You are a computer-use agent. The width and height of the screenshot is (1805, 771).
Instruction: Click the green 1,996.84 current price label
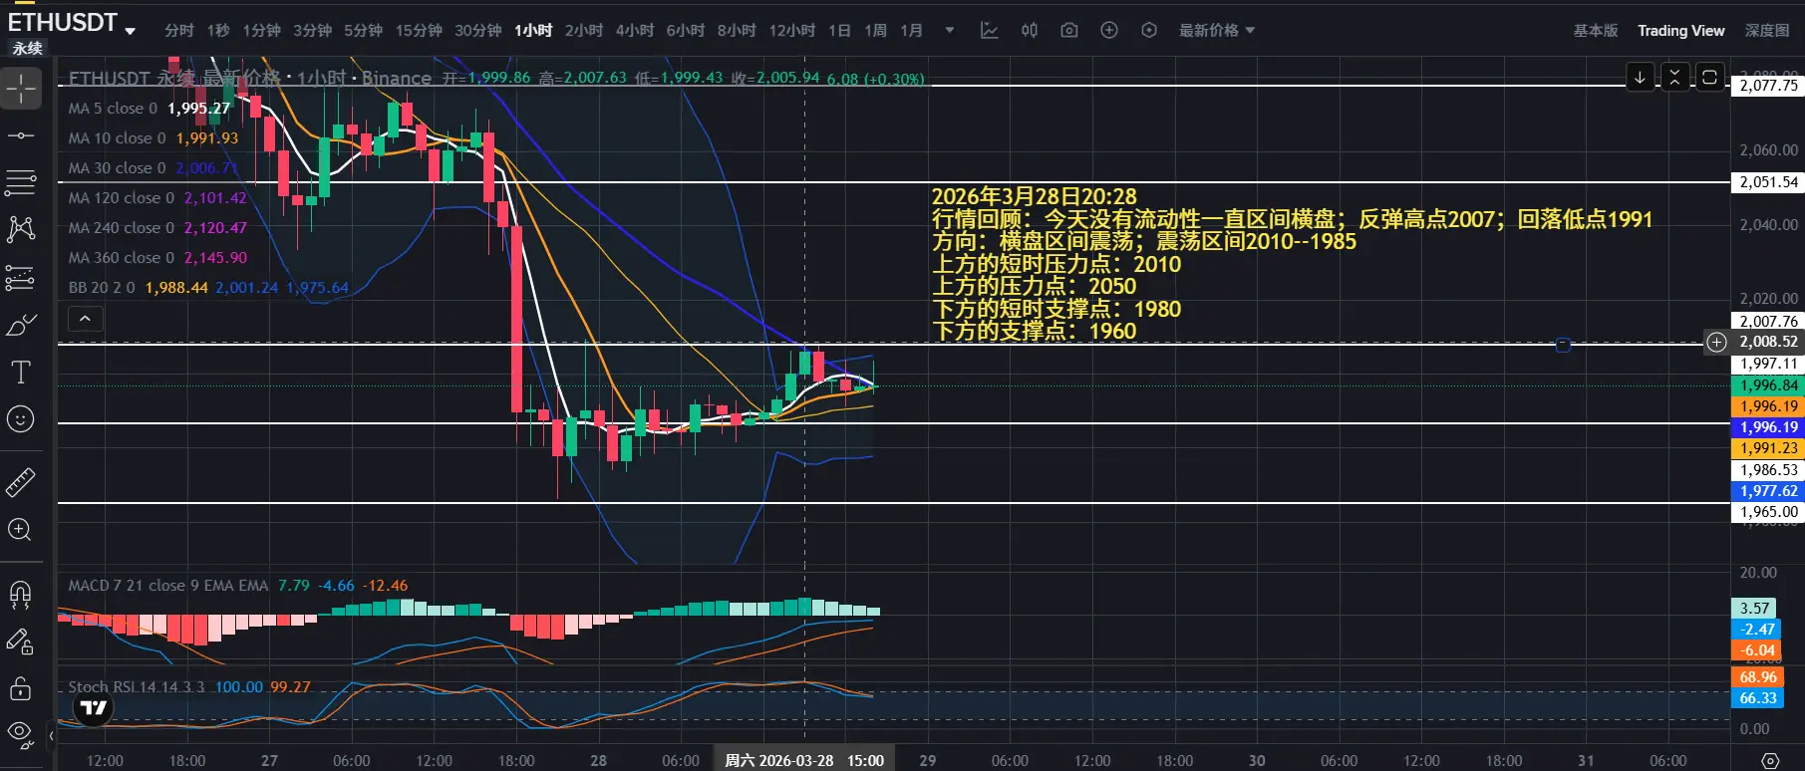[x=1768, y=385]
